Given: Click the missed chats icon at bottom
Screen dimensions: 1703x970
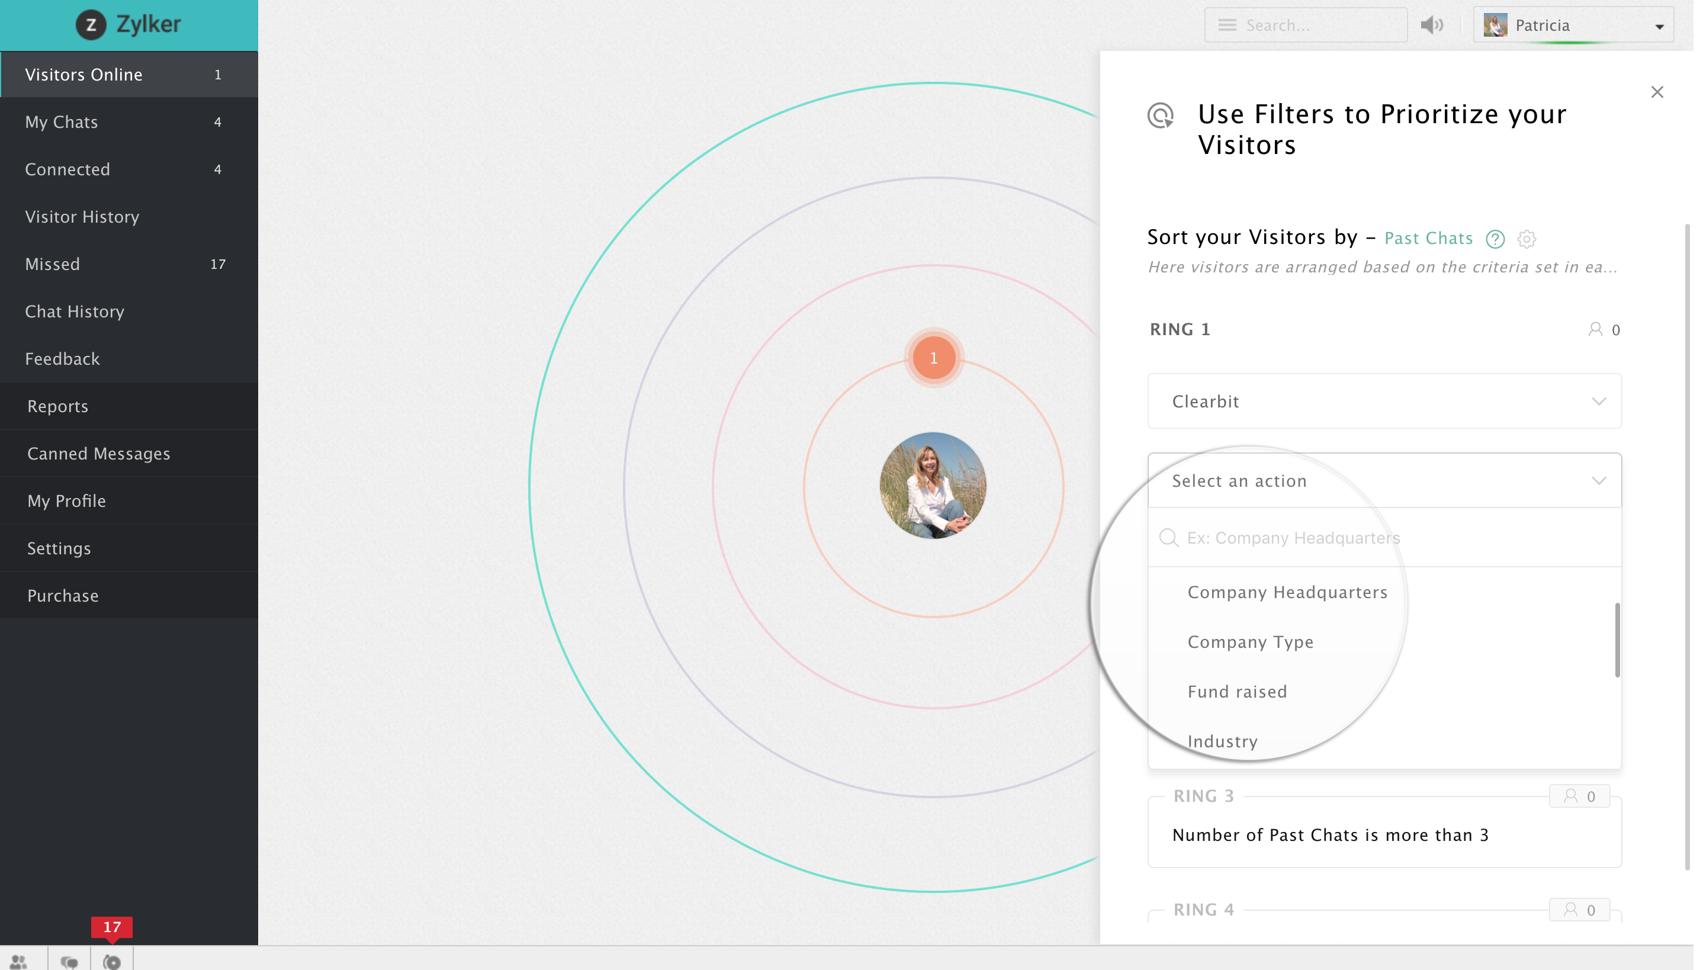Looking at the screenshot, I should coord(112,961).
